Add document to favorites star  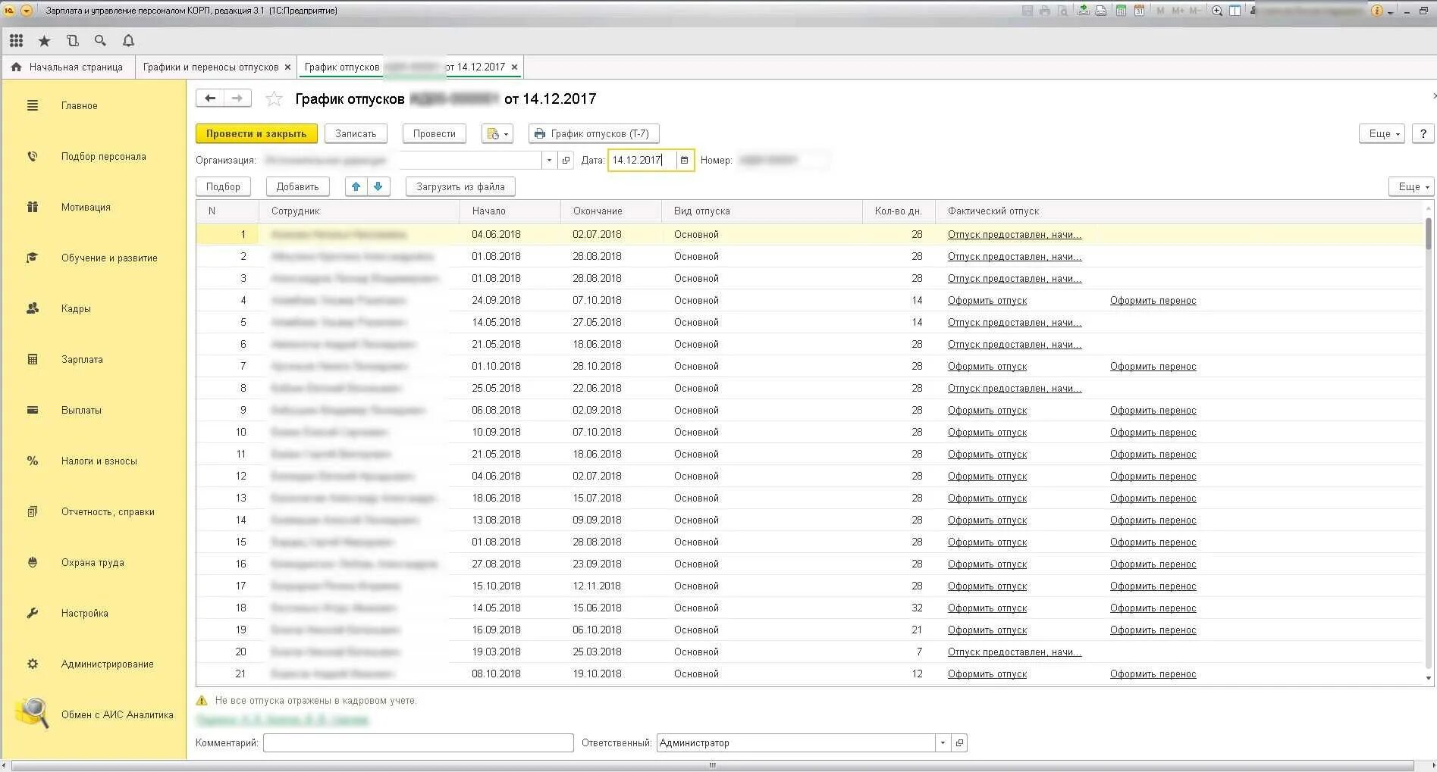coord(274,98)
